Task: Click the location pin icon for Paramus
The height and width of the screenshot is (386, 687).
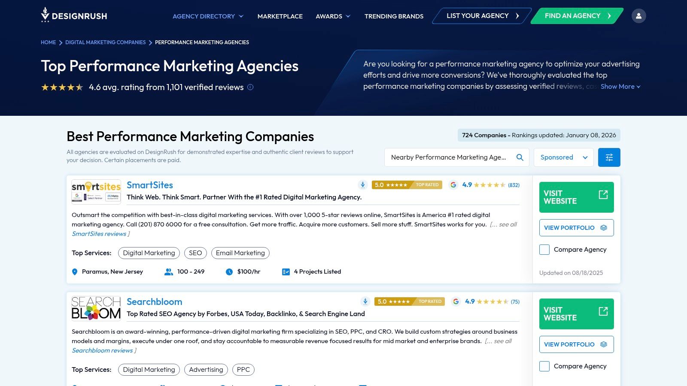Action: [x=75, y=272]
